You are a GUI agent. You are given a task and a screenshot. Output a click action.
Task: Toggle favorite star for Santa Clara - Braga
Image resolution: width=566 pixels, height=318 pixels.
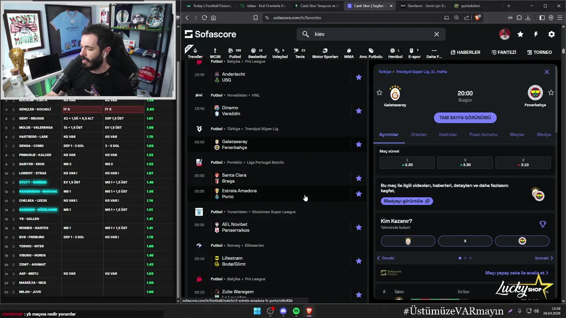pyautogui.click(x=359, y=178)
